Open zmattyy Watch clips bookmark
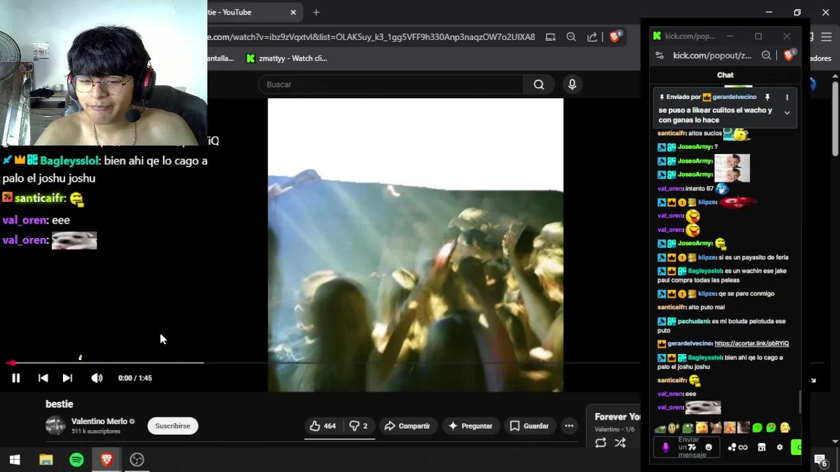 [287, 58]
